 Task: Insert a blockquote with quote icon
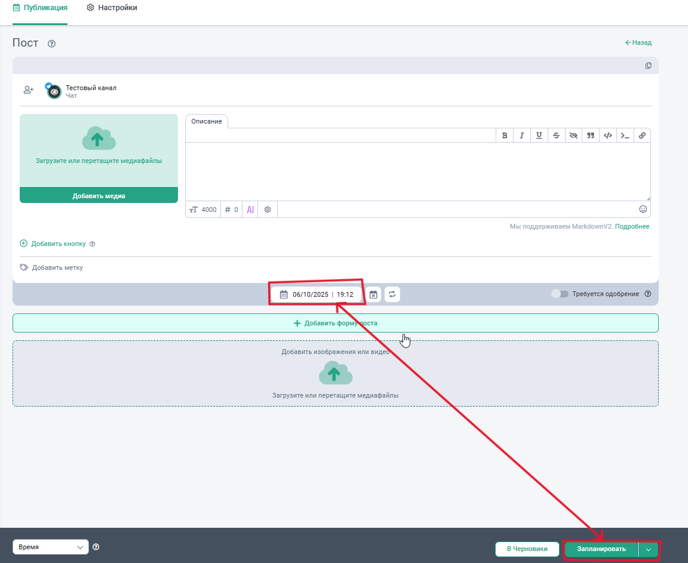[591, 136]
